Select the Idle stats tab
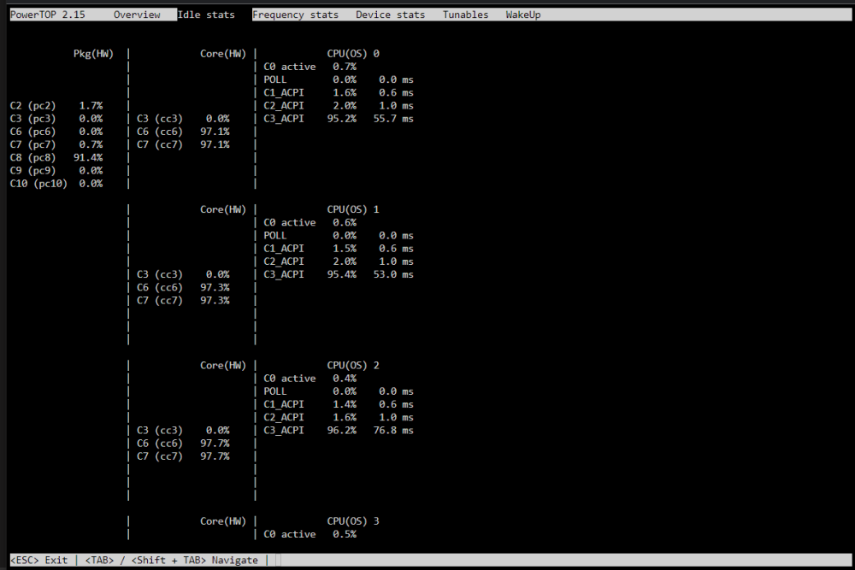The image size is (855, 570). click(206, 15)
